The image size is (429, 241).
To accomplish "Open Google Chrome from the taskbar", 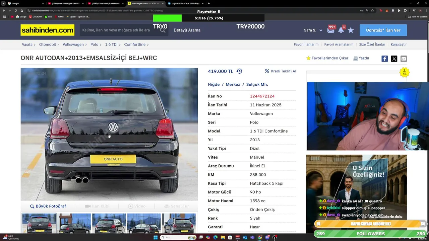I will tap(260, 237).
